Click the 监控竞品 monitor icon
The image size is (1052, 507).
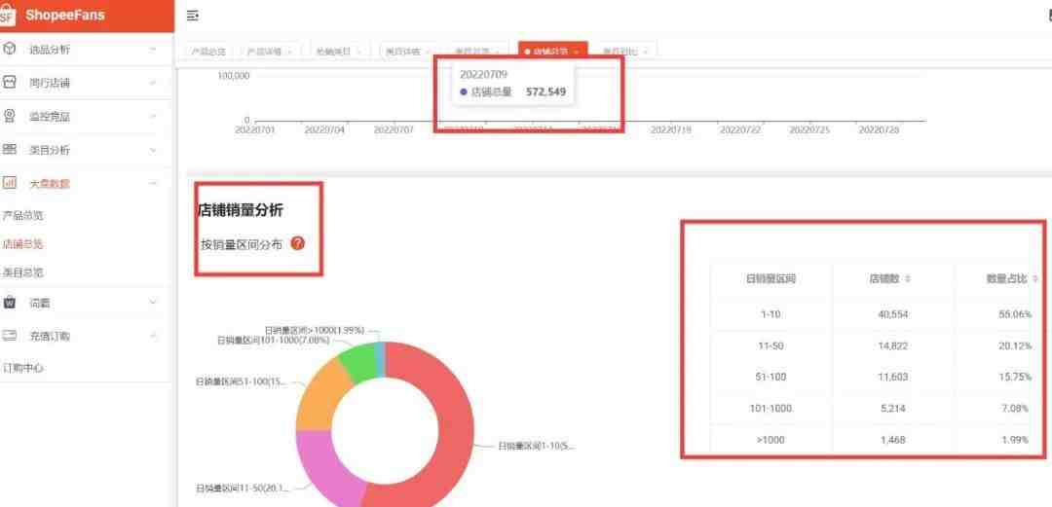click(x=10, y=116)
